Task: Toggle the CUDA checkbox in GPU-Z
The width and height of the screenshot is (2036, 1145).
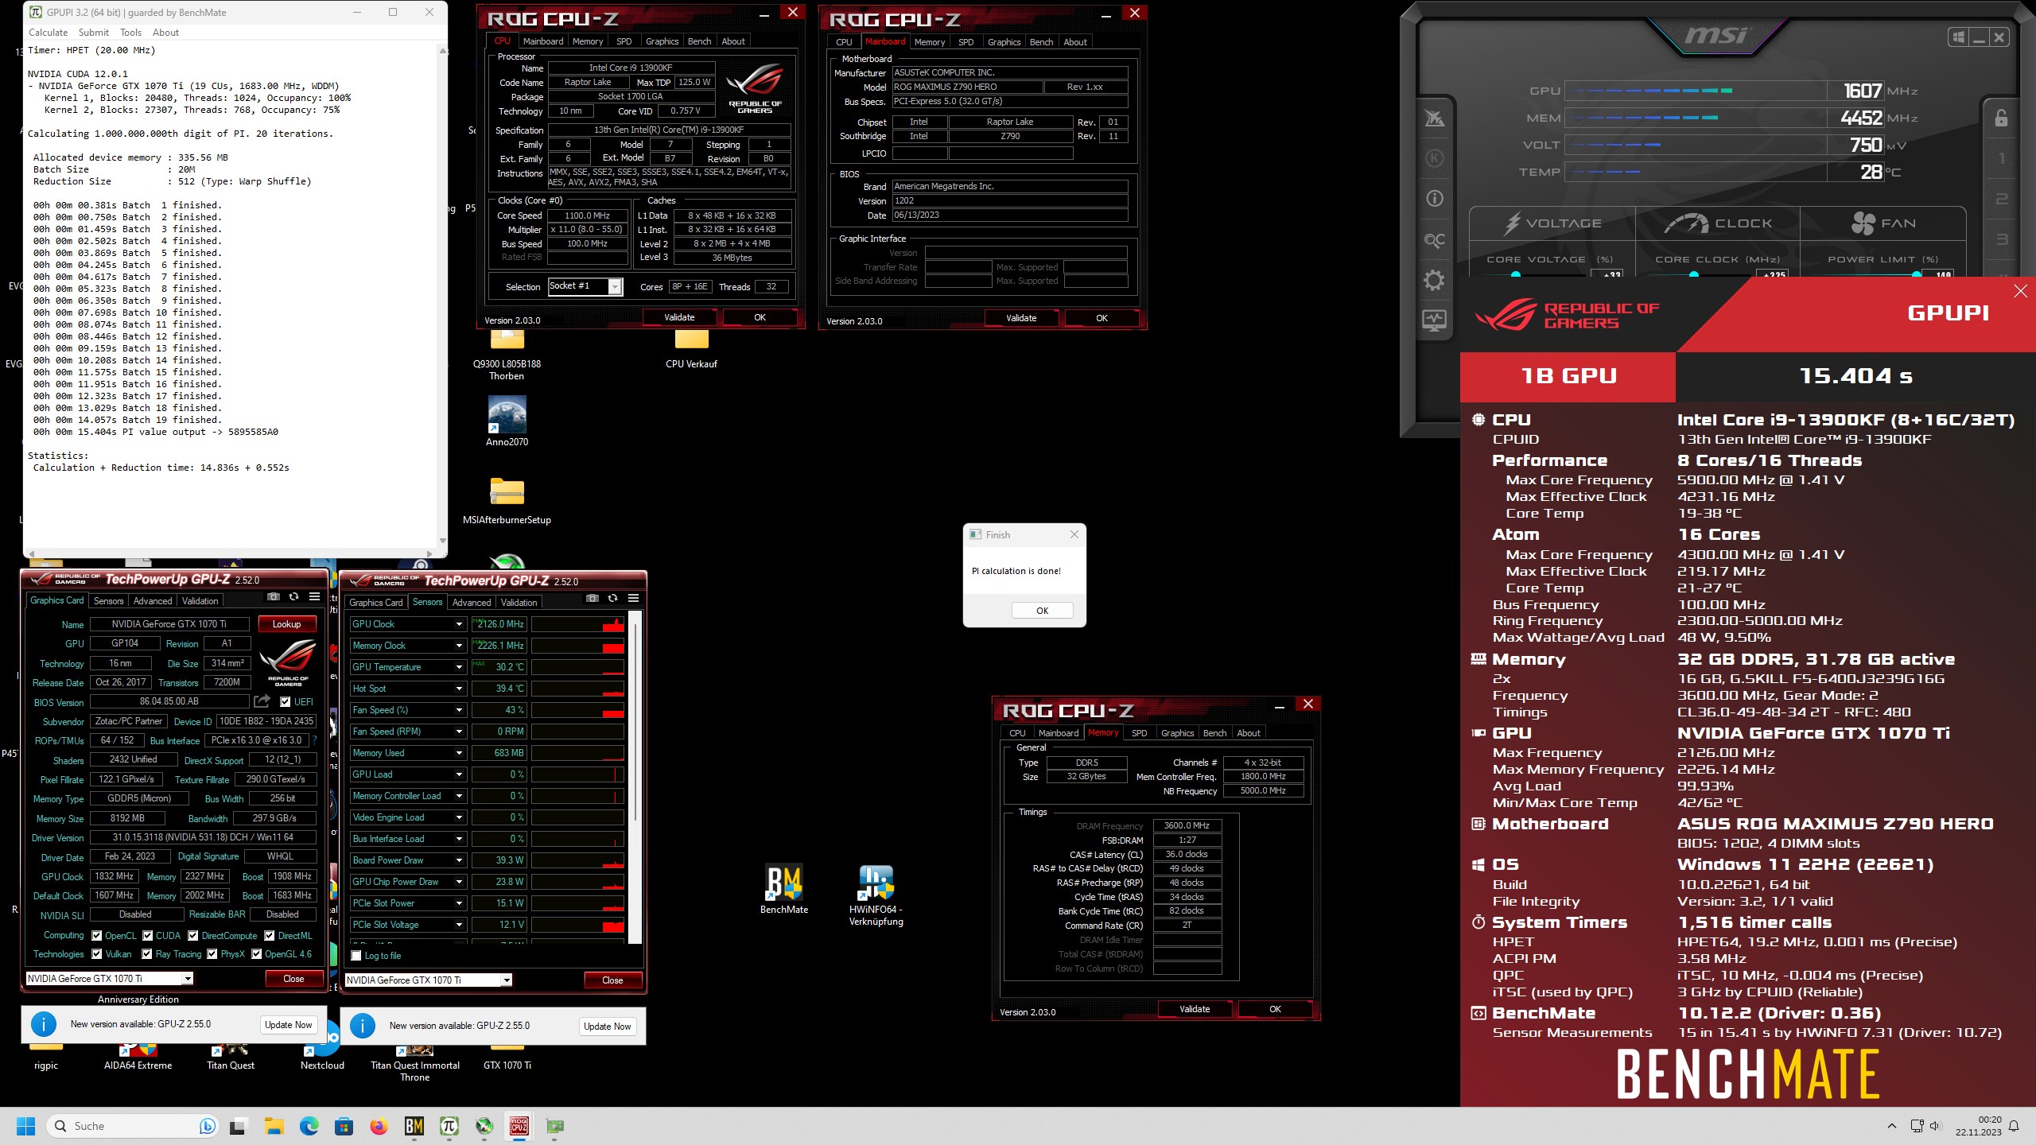Action: pyautogui.click(x=148, y=936)
